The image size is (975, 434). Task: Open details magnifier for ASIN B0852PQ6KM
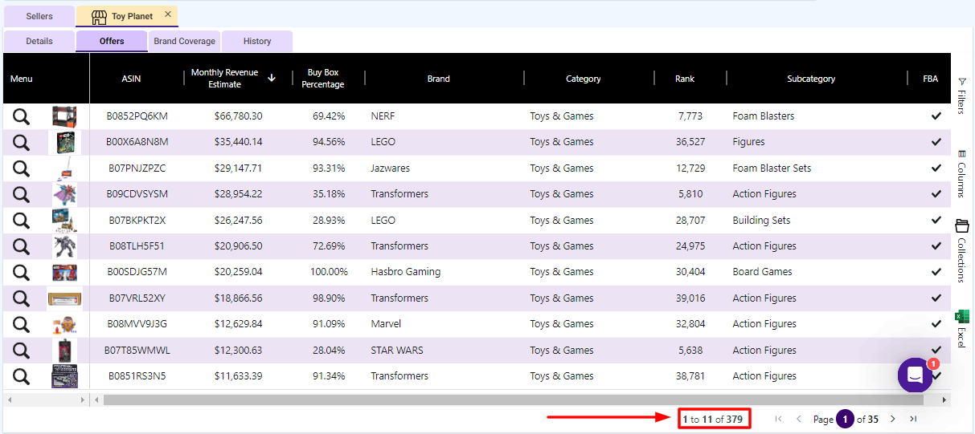21,116
